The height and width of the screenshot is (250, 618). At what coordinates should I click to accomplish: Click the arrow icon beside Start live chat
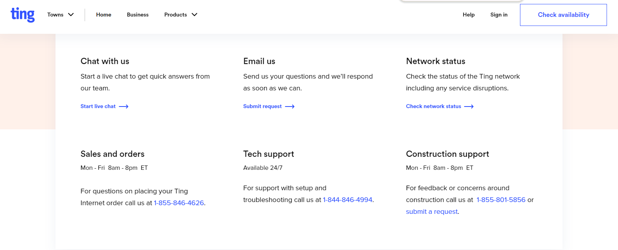tap(124, 107)
